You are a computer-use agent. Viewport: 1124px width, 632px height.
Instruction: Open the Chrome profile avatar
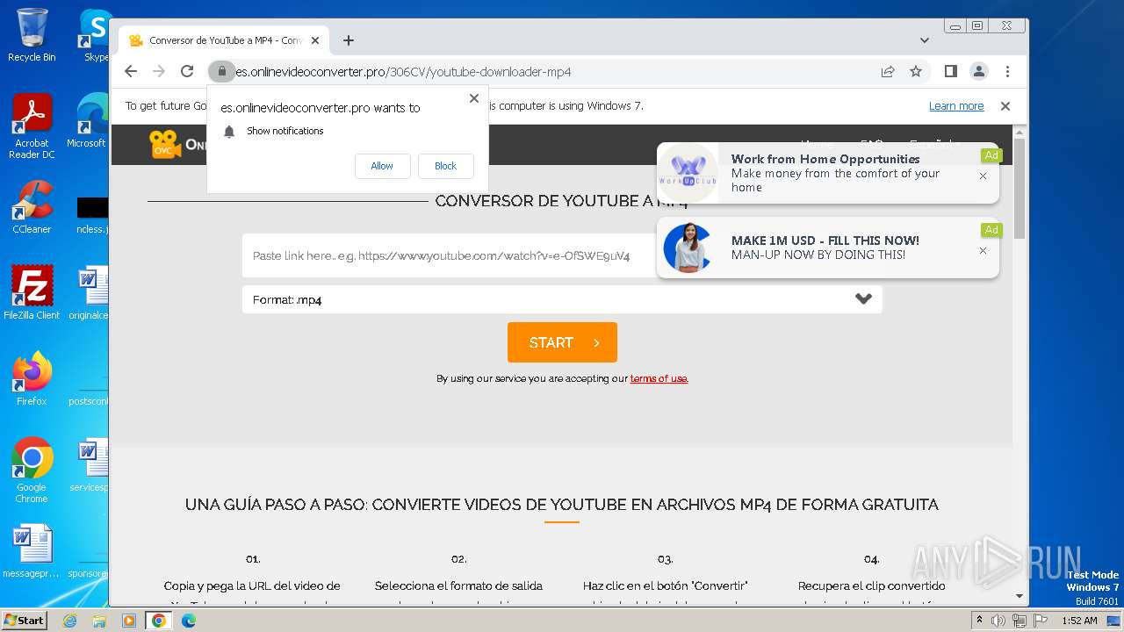tap(978, 71)
